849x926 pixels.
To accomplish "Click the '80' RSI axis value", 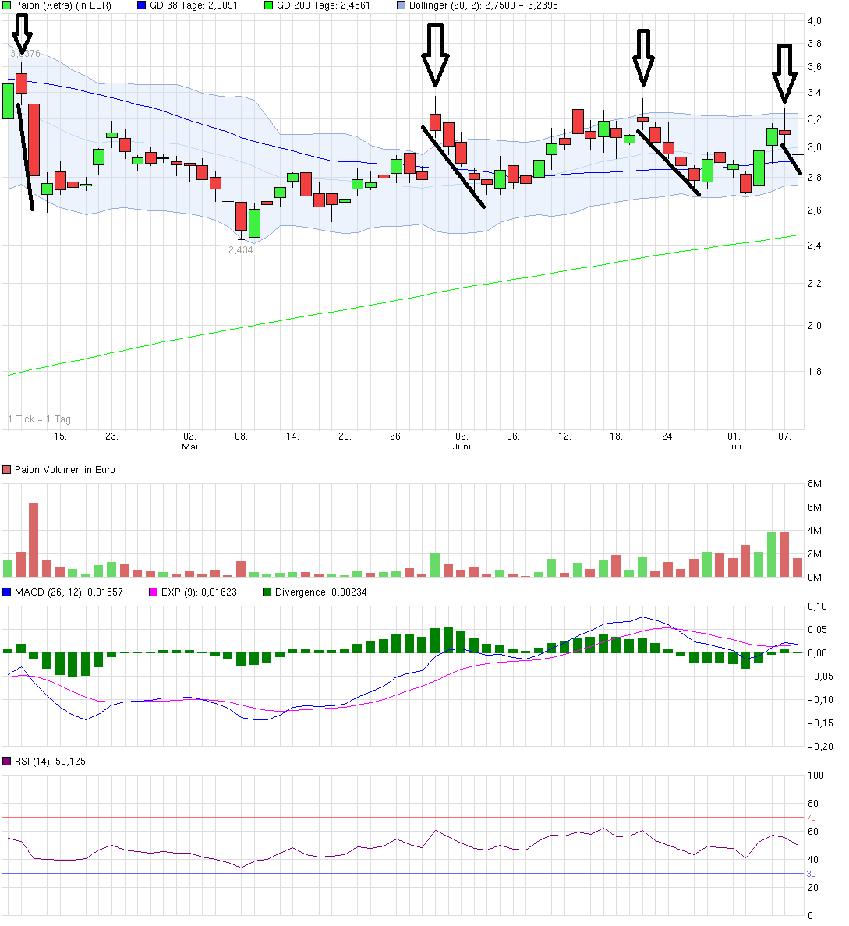I will click(x=813, y=804).
